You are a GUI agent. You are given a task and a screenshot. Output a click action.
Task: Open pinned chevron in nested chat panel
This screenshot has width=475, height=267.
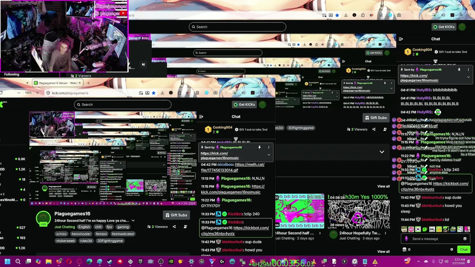[x=269, y=155]
